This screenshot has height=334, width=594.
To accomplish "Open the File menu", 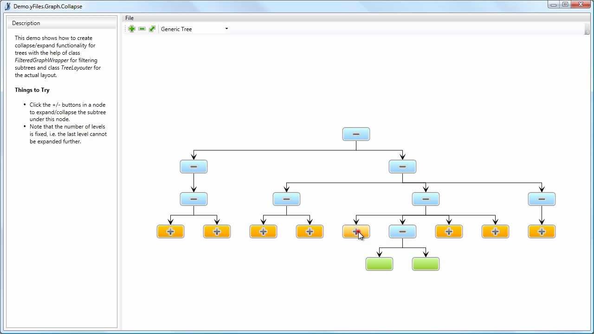I will click(x=129, y=18).
